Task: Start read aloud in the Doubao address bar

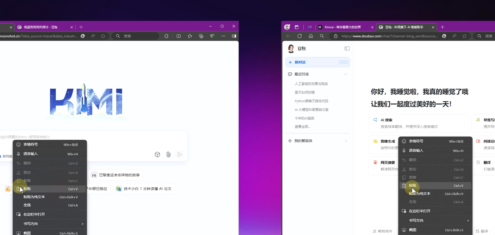Action: pos(455,36)
